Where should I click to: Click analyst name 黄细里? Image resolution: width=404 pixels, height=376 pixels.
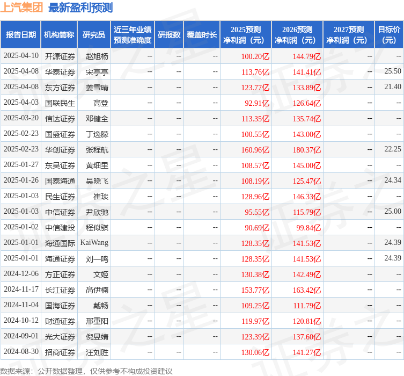pos(97,165)
